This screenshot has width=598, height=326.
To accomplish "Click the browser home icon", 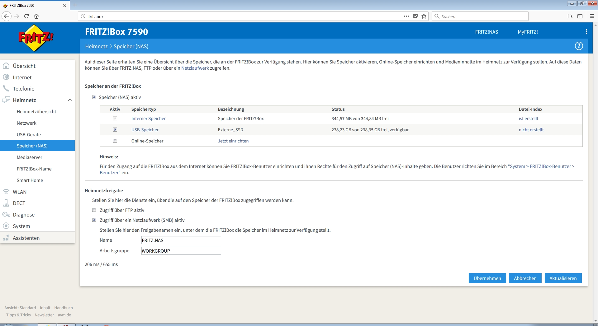I will click(36, 16).
